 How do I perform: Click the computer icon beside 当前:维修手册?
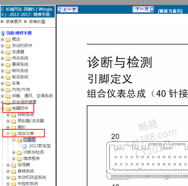click(x=3, y=33)
